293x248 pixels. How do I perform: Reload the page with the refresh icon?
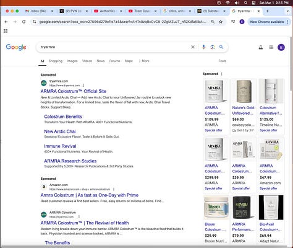click(24, 22)
